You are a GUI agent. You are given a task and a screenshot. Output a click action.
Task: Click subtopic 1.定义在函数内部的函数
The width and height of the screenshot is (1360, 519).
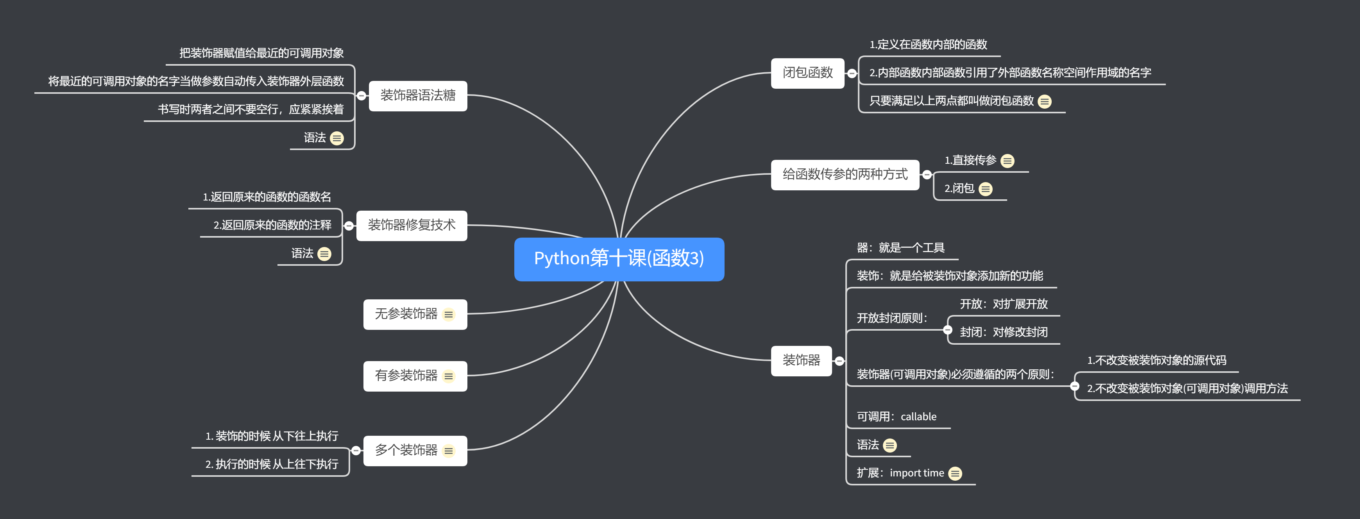click(928, 45)
